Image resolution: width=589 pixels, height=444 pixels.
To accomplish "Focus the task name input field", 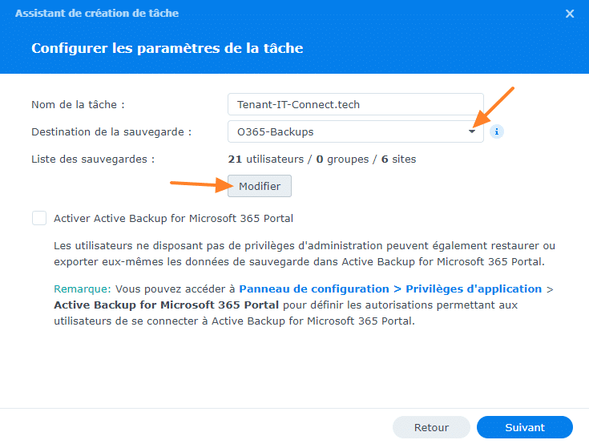I will coord(355,104).
